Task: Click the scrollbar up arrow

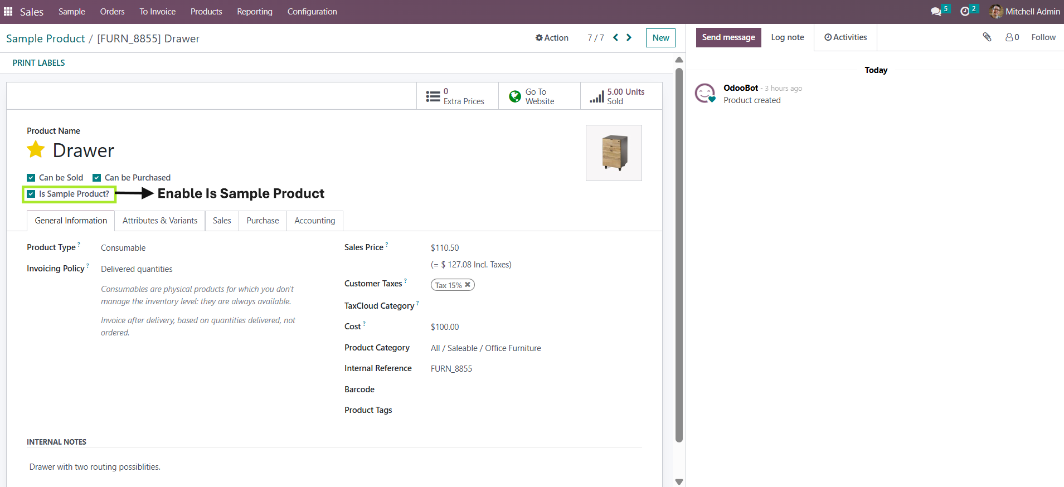Action: tap(679, 60)
